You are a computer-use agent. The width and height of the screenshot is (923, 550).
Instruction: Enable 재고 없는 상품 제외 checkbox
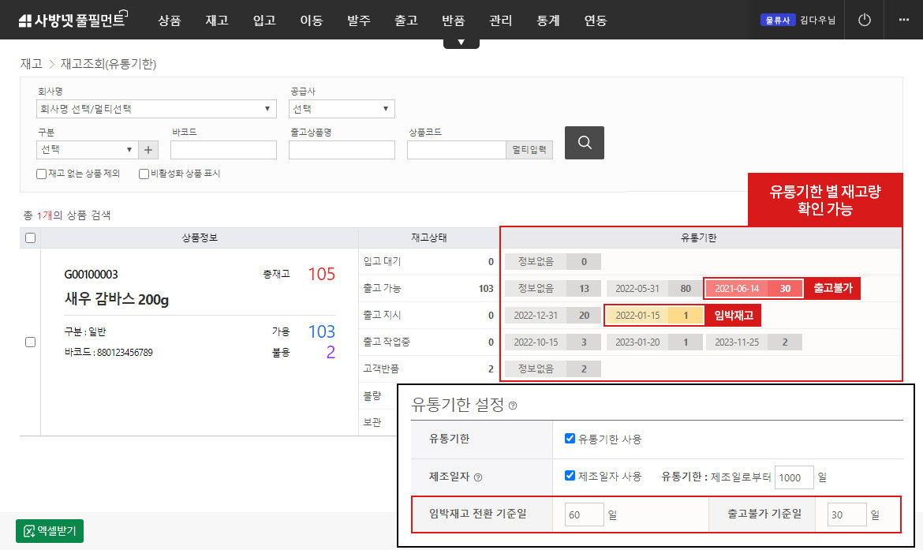pos(42,174)
